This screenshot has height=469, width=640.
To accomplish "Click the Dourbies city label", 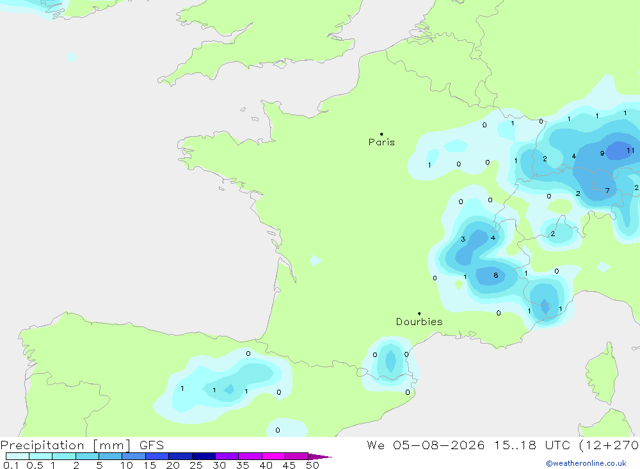I will coord(419,322).
